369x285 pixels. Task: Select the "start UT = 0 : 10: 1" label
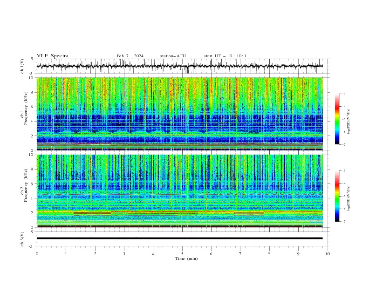225,56
